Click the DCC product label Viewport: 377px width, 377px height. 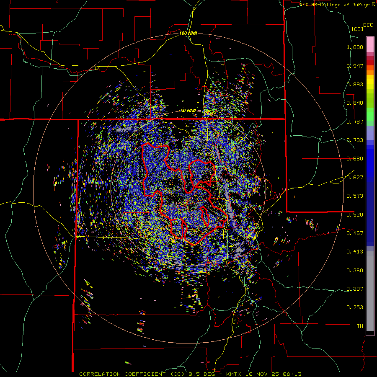pyautogui.click(x=368, y=25)
